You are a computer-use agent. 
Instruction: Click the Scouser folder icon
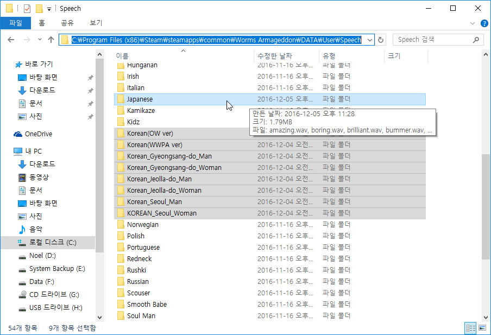[x=121, y=293]
